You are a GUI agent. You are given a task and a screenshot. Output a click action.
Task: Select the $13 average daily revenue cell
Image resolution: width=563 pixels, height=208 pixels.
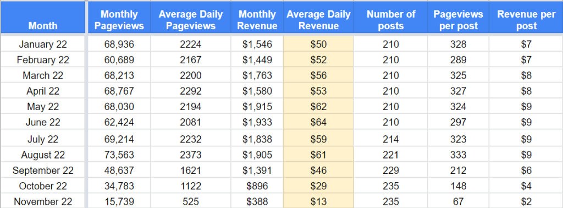318,201
